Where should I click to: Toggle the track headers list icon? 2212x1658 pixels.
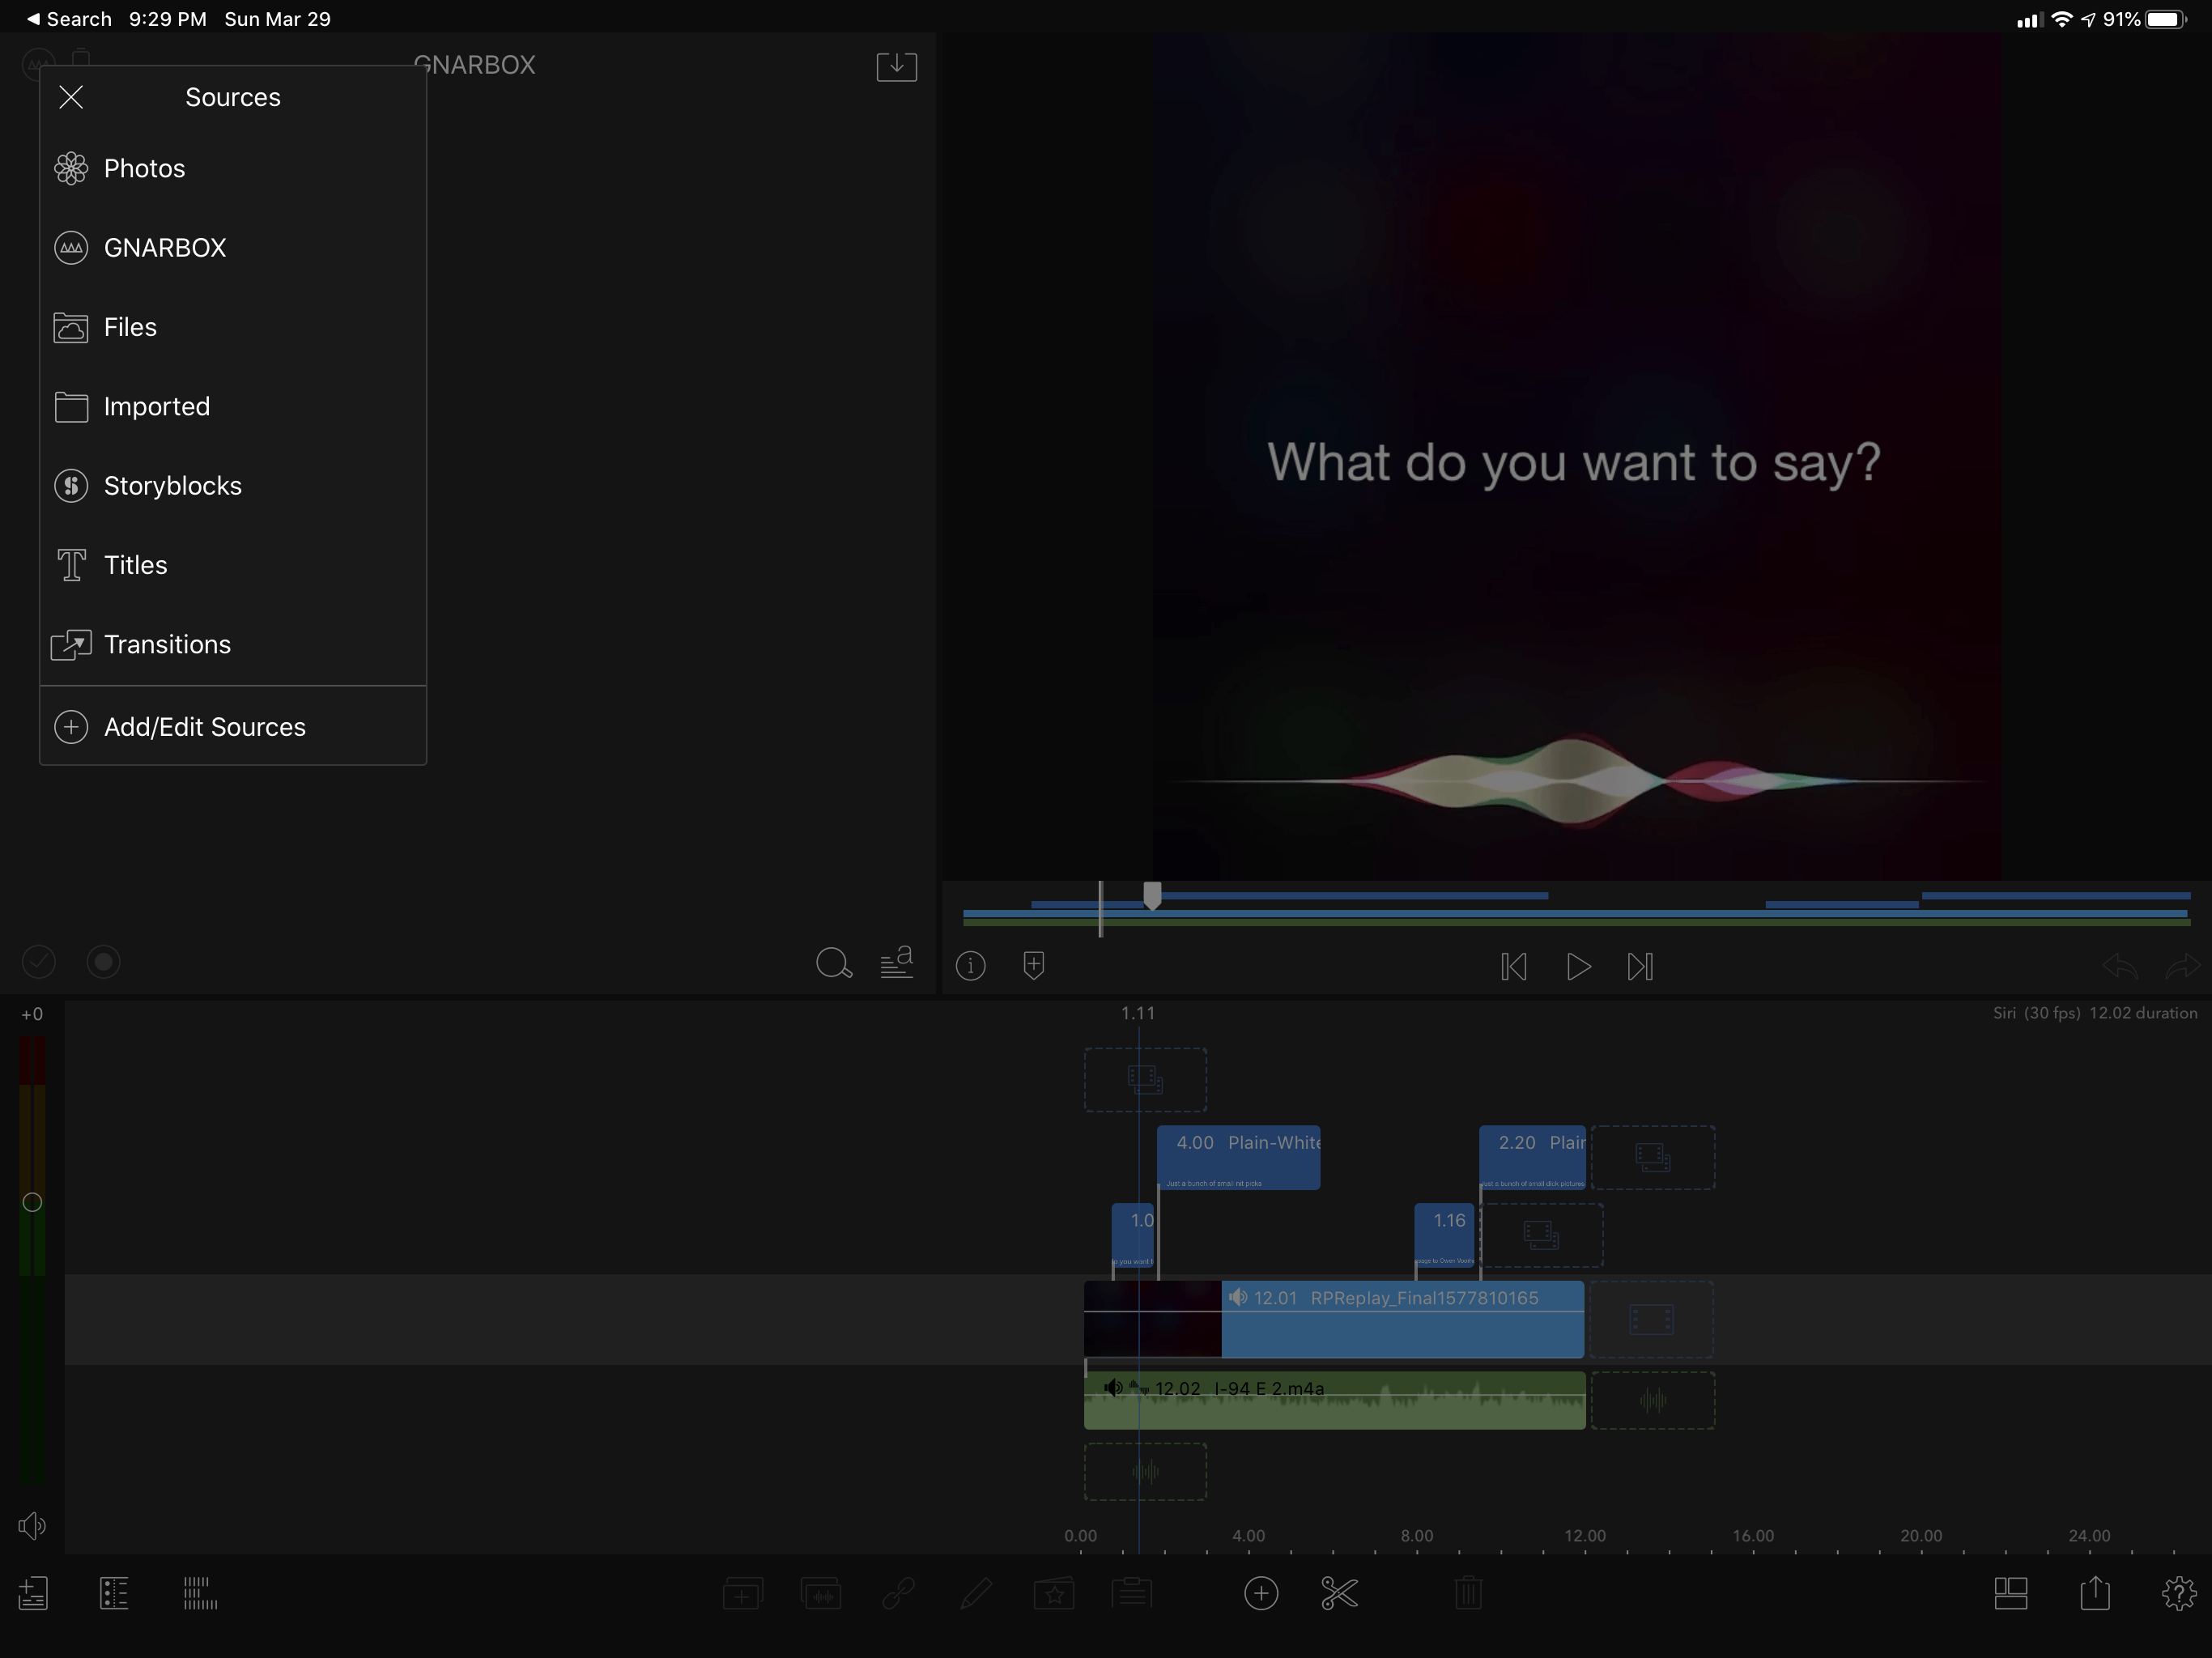pyautogui.click(x=114, y=1594)
